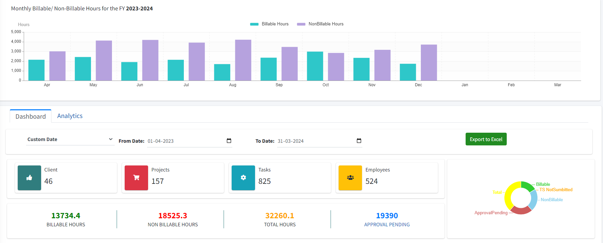Click the NonBillable Hours legend text
The image size is (603, 243).
[x=326, y=24]
